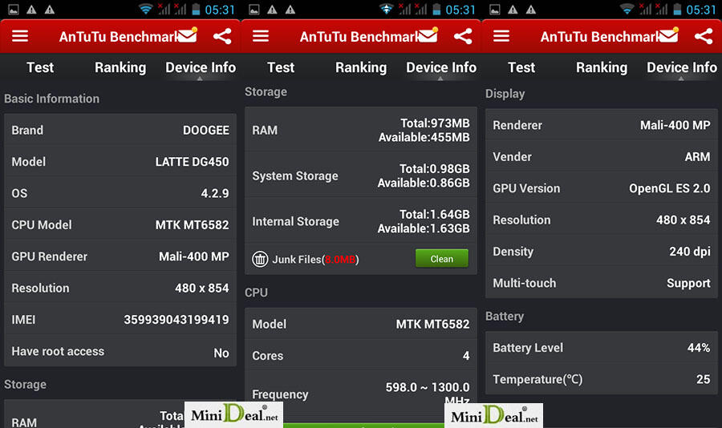Select the IMEI number row
The width and height of the screenshot is (722, 428).
click(x=120, y=319)
